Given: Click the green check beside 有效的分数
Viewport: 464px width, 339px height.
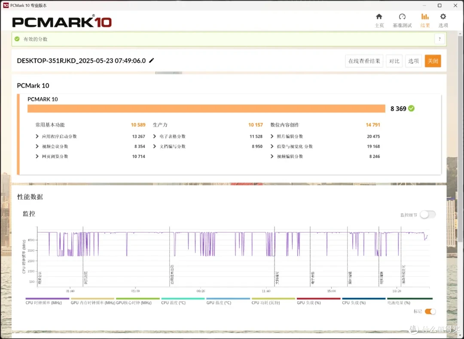Looking at the screenshot, I should 17,39.
